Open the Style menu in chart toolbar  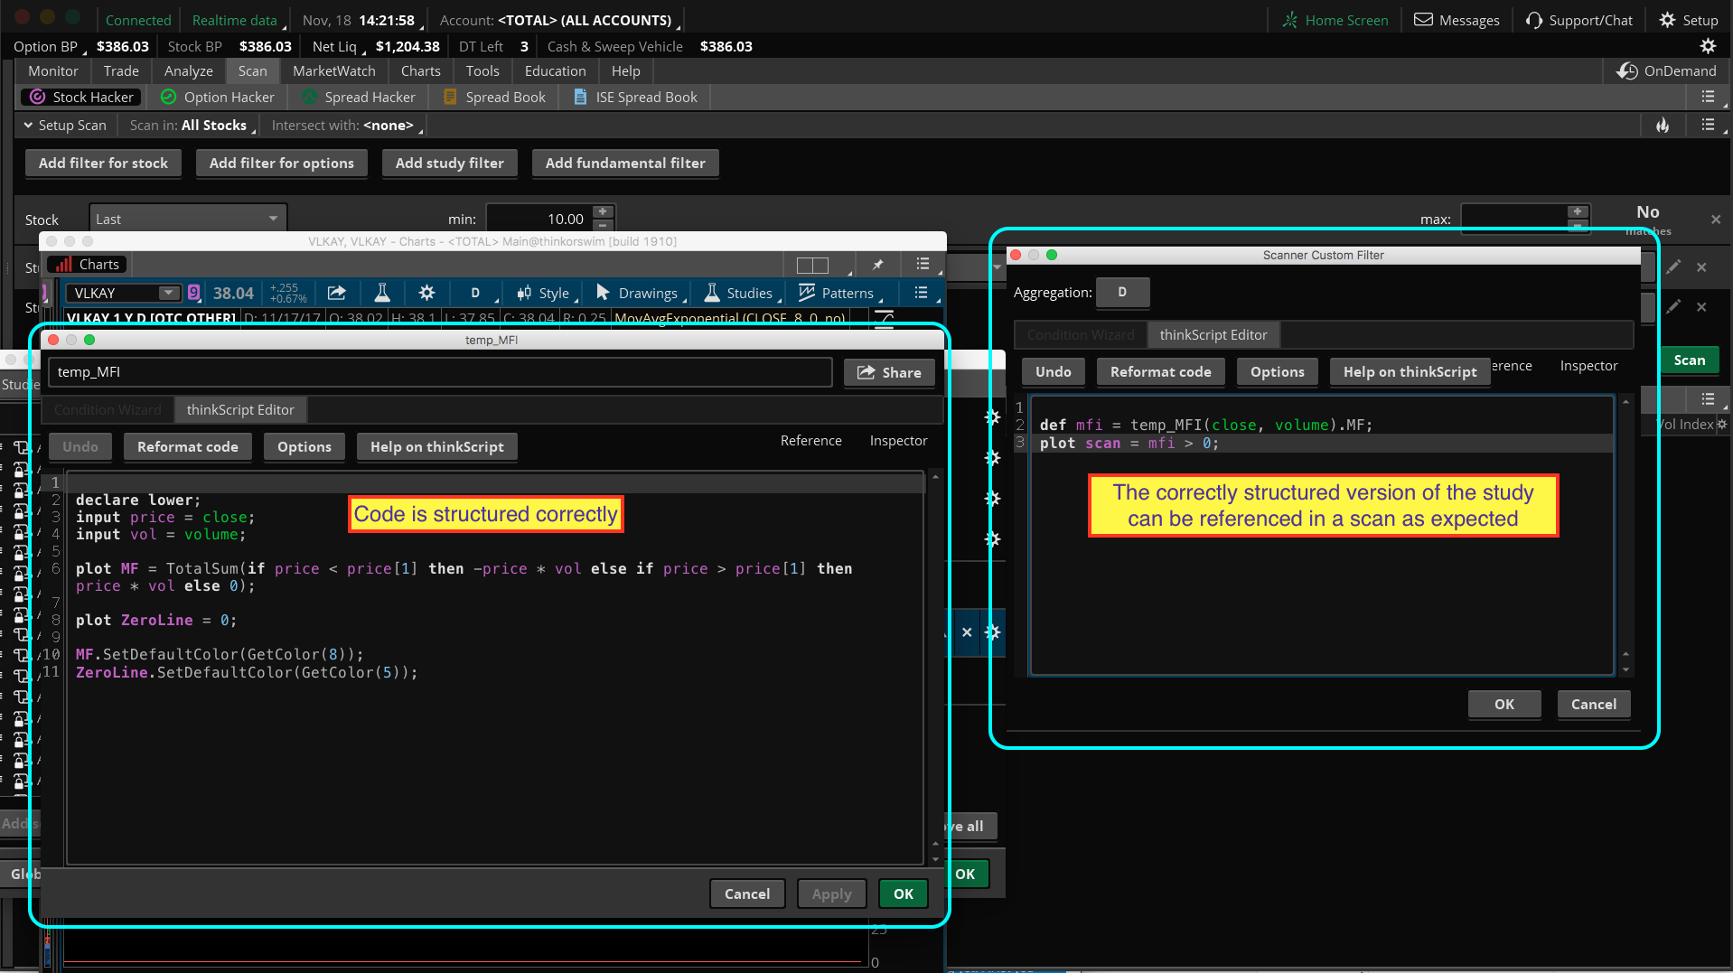pos(546,293)
